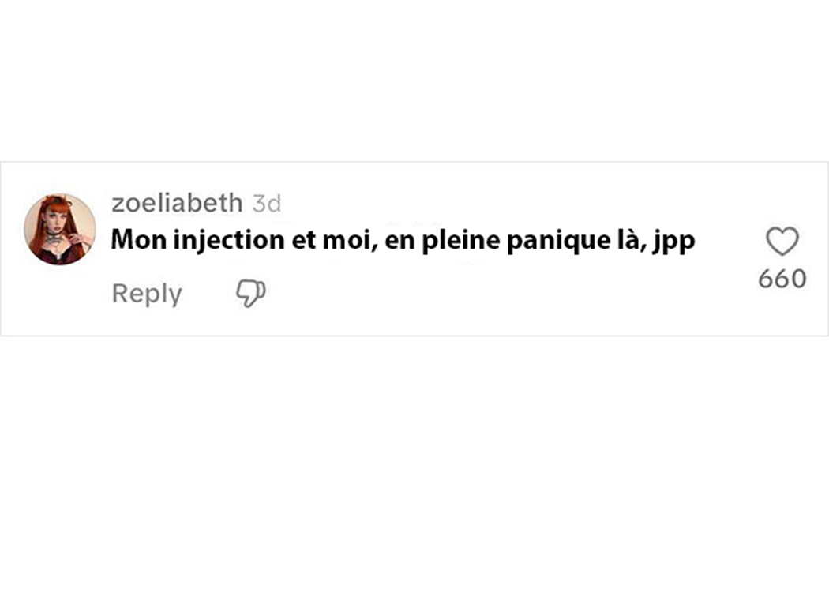Image resolution: width=829 pixels, height=589 pixels.
Task: Reply to zoeliabeth's comment
Action: pos(147,294)
